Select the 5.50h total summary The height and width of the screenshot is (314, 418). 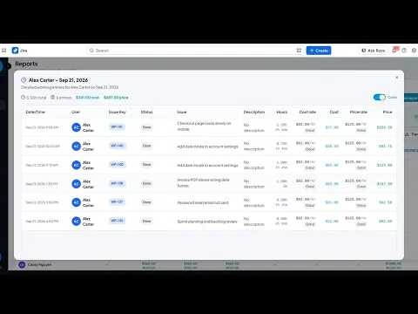[x=33, y=98]
